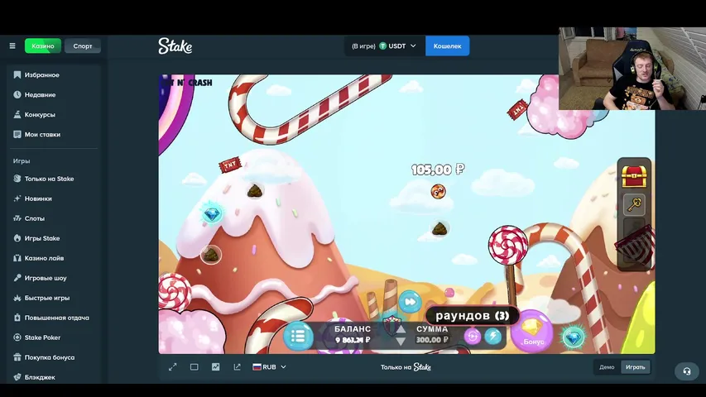
Task: Select the Казино tab
Action: 43,46
